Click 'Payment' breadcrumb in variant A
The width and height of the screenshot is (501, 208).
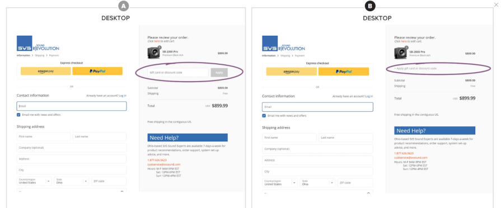[x=54, y=55]
